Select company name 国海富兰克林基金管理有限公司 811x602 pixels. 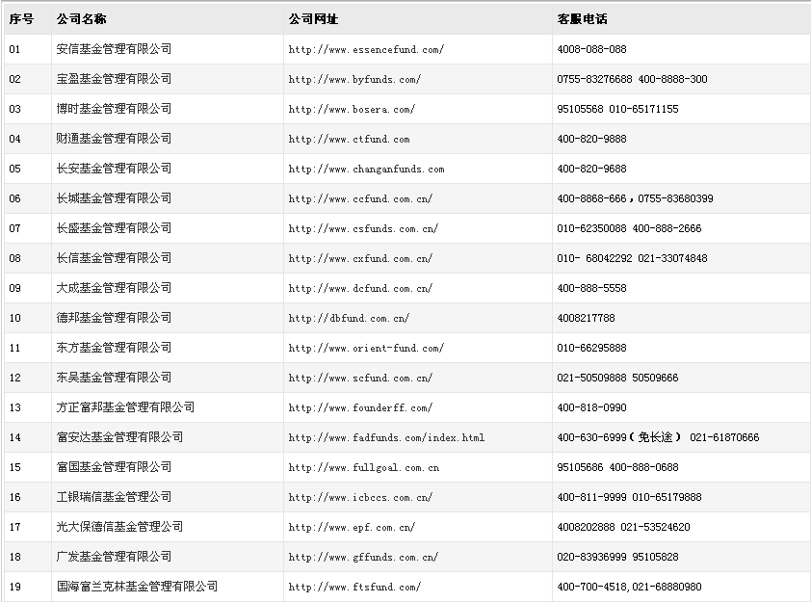click(x=137, y=587)
